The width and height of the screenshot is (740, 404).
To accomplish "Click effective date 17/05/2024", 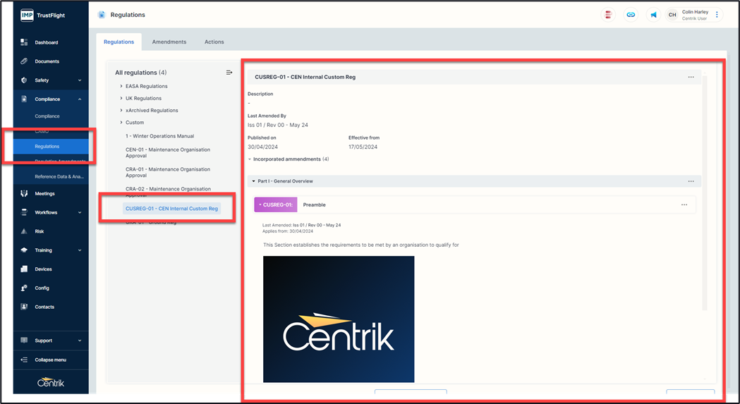I will 363,147.
